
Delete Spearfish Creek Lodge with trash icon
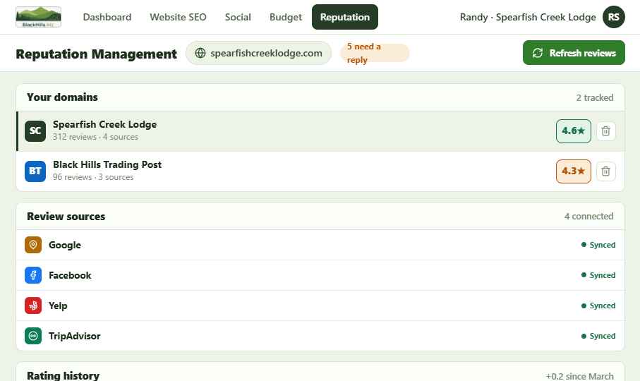tap(605, 131)
